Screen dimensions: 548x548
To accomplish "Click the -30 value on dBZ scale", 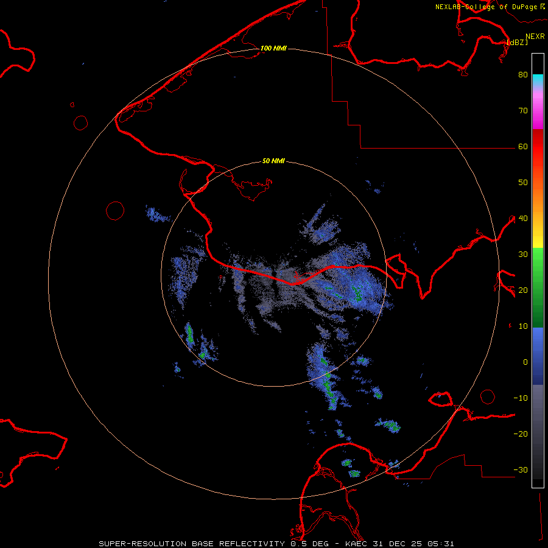I will tap(521, 469).
